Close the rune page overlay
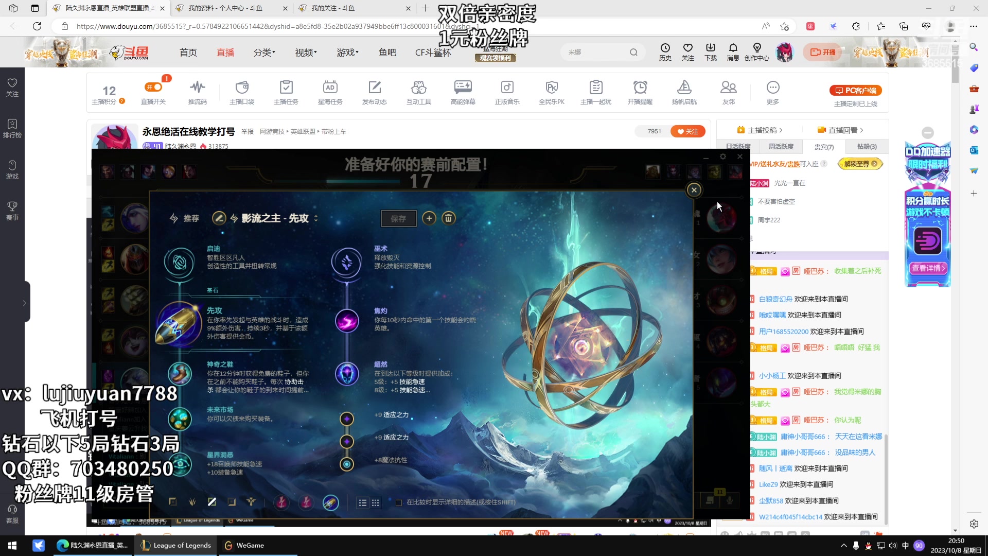Image resolution: width=988 pixels, height=556 pixels. pos(694,190)
